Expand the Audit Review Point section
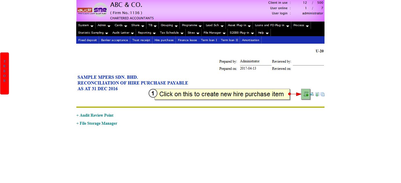The height and width of the screenshot is (183, 401). [x=95, y=115]
